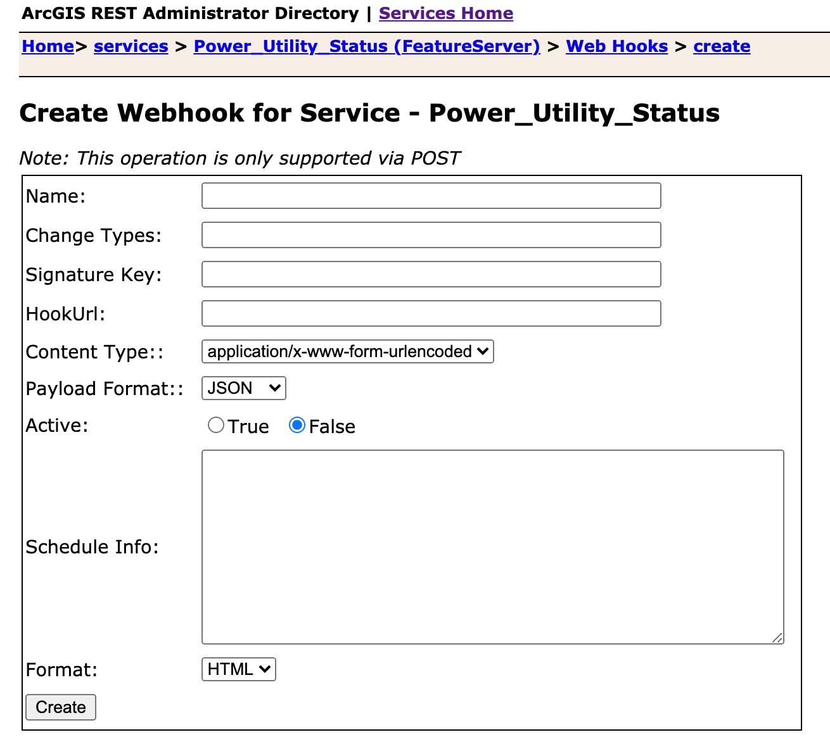830x756 pixels.
Task: Click the 'Schedule Info:' label
Action: (x=93, y=547)
